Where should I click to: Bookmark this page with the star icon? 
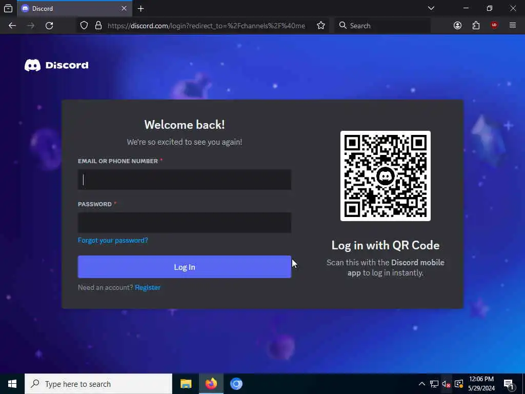[x=321, y=26]
